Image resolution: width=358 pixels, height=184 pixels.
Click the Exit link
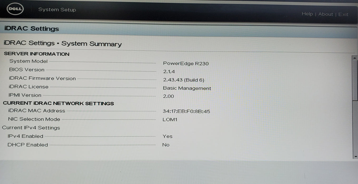coord(343,14)
